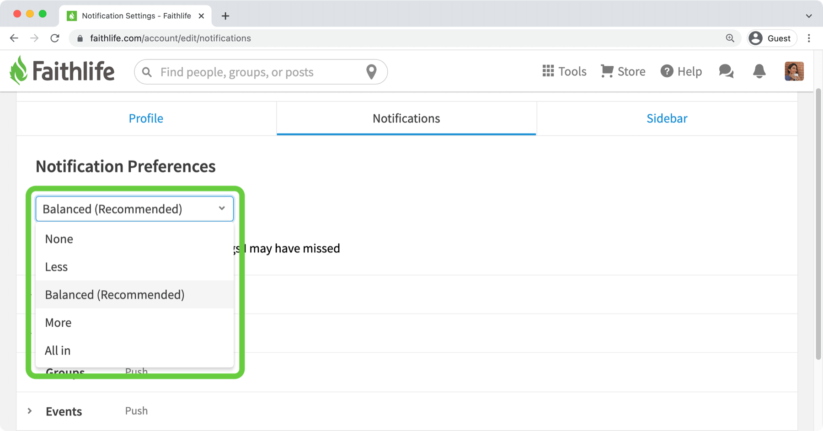The height and width of the screenshot is (431, 823).
Task: Expand the Events row chevron
Action: (x=30, y=411)
